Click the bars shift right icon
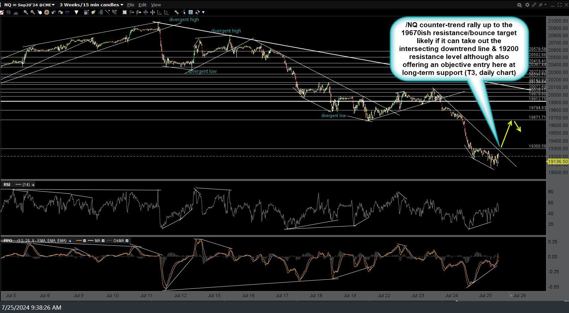 pyautogui.click(x=132, y=12)
